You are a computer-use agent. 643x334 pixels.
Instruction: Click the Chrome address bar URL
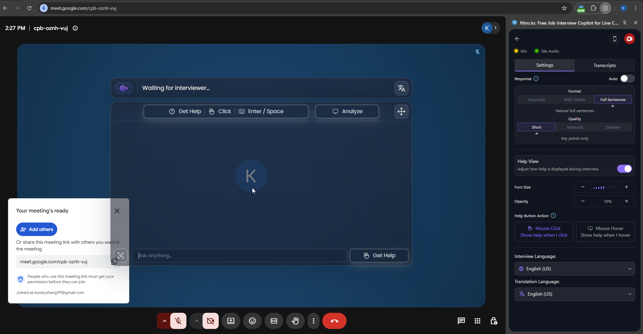[x=83, y=8]
